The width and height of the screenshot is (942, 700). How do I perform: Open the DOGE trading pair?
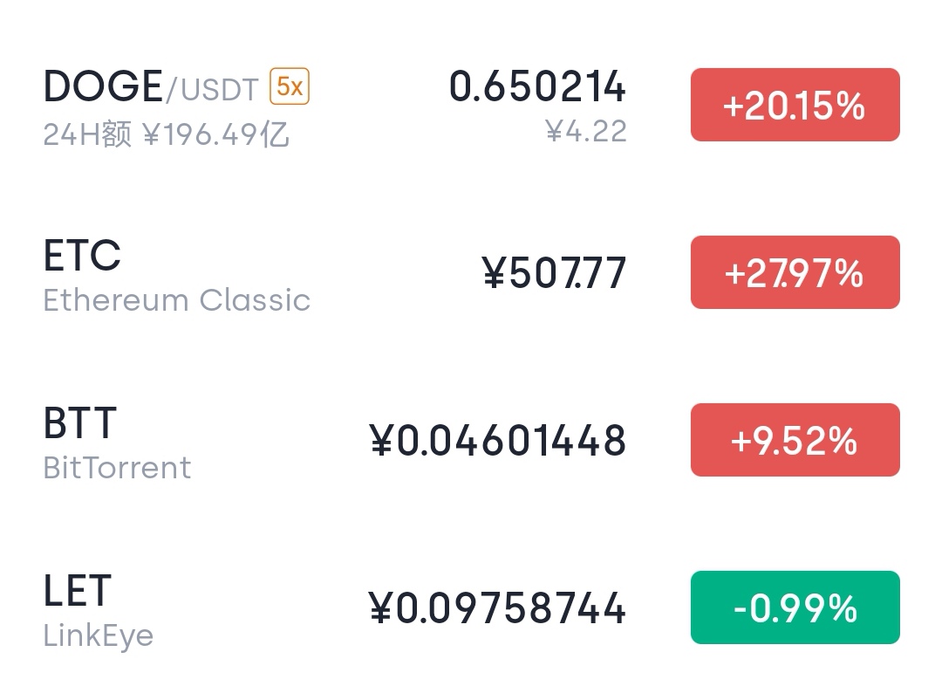[x=103, y=87]
